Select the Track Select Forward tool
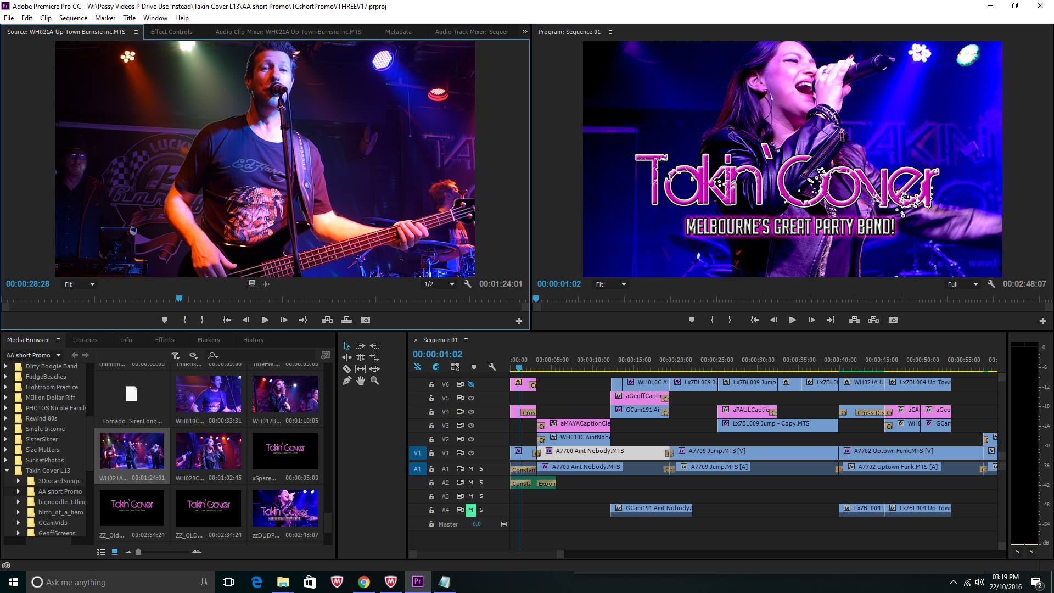The image size is (1054, 593). pyautogui.click(x=360, y=346)
